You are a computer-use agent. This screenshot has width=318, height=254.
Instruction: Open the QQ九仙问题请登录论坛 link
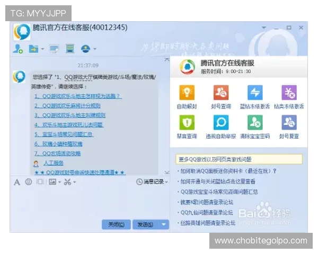pos(207,213)
